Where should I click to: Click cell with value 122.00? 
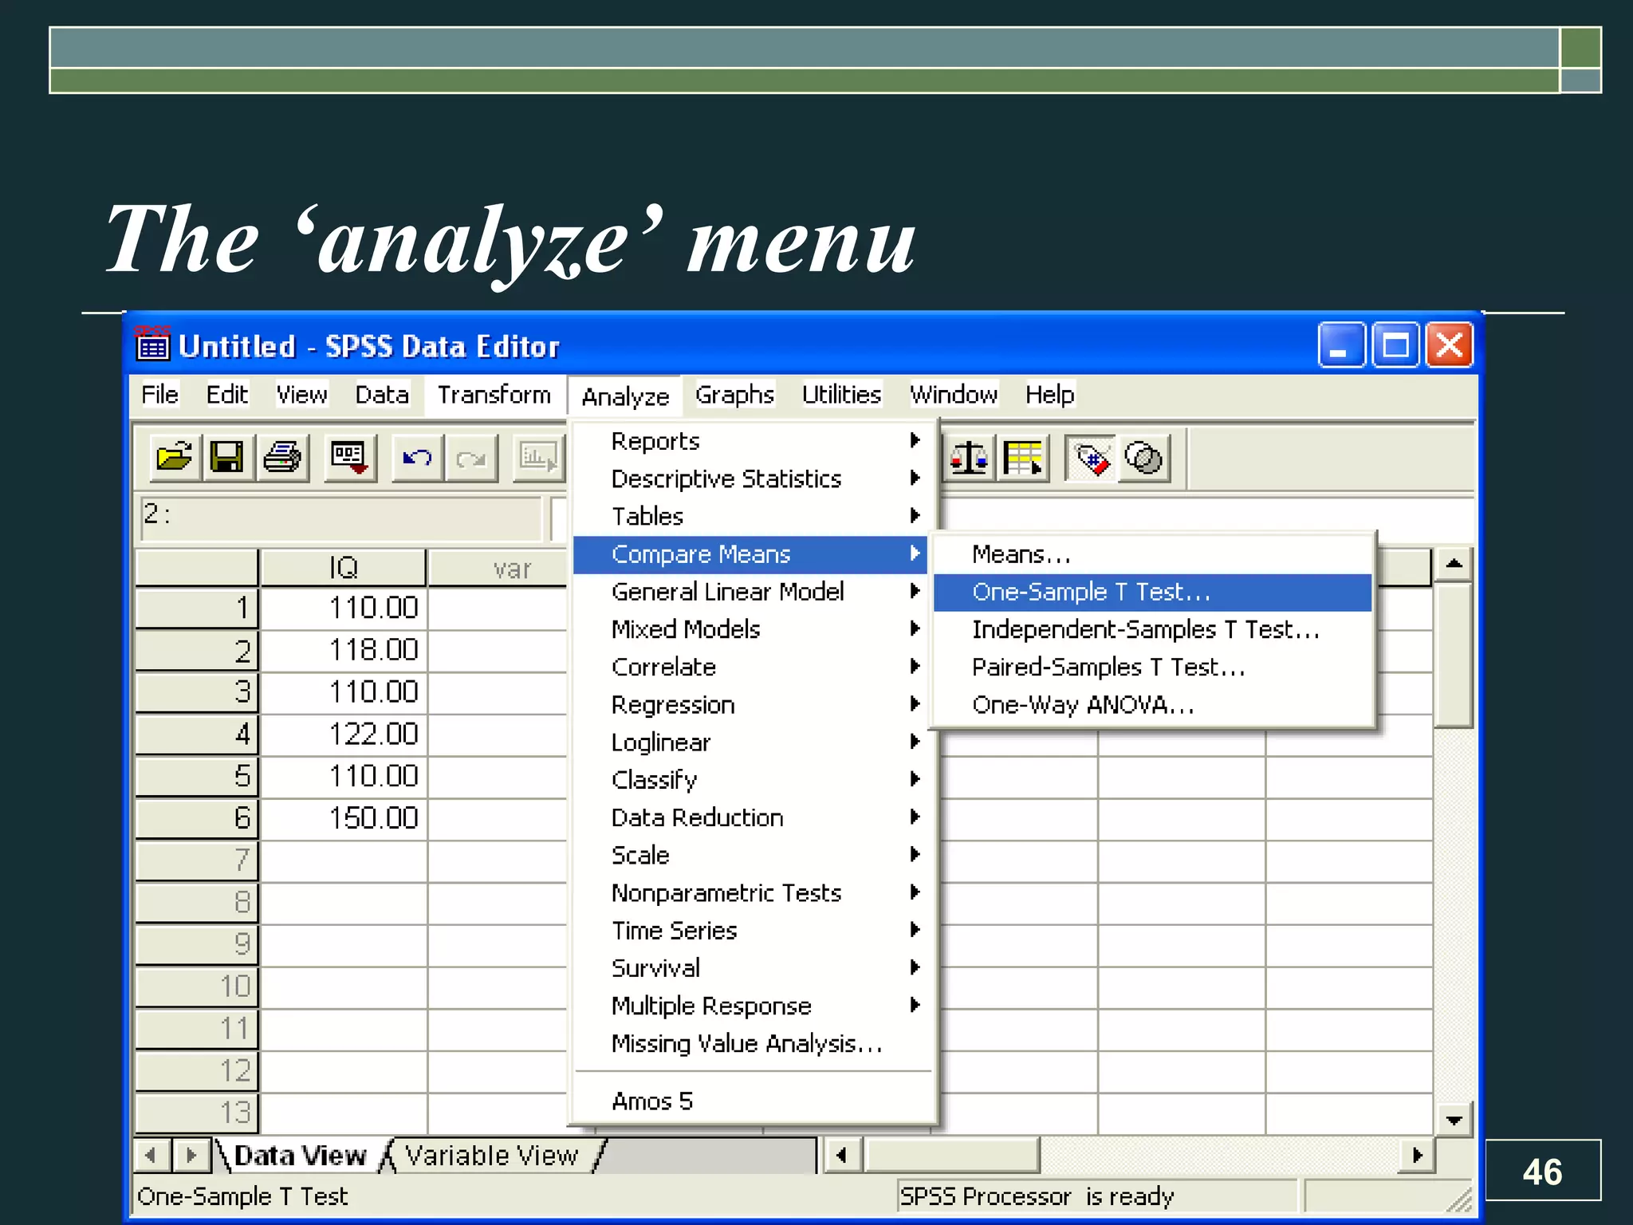click(344, 734)
